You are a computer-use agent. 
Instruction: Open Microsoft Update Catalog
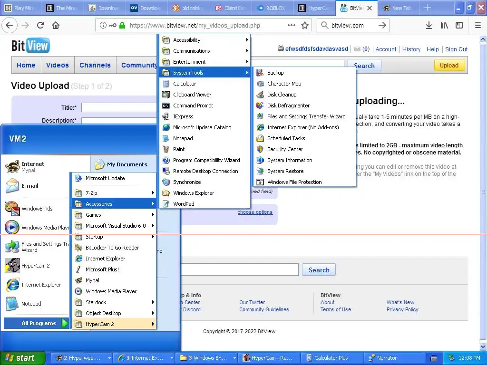[x=205, y=127]
